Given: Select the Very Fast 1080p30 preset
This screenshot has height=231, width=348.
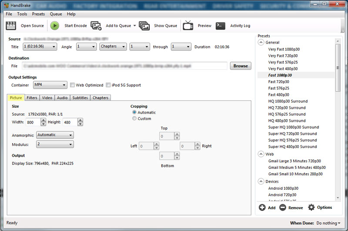Looking at the screenshot, I should click(284, 49).
